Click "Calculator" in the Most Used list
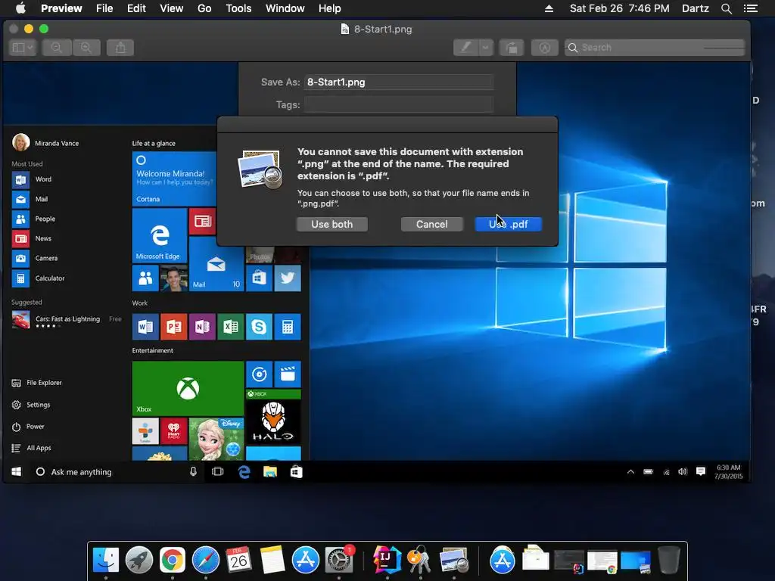775x581 pixels. point(50,278)
